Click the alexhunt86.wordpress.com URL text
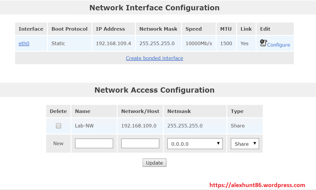Image resolution: width=316 pixels, height=190 pixels. pos(257,185)
